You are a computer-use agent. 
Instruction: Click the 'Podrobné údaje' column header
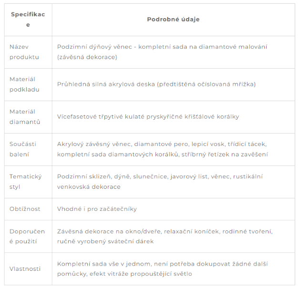pyautogui.click(x=173, y=19)
